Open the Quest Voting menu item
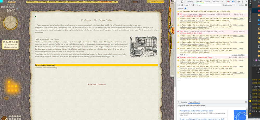The width and height of the screenshot is (260, 120). (x=42, y=2)
